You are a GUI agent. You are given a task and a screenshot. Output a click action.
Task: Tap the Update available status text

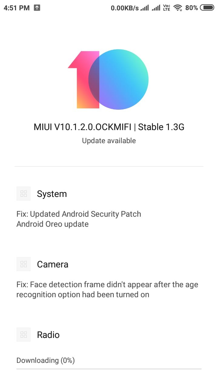click(109, 141)
